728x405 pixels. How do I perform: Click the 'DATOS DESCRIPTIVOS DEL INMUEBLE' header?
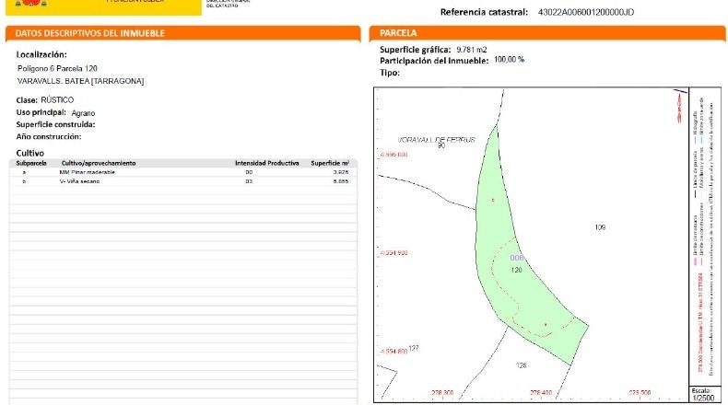coord(90,33)
